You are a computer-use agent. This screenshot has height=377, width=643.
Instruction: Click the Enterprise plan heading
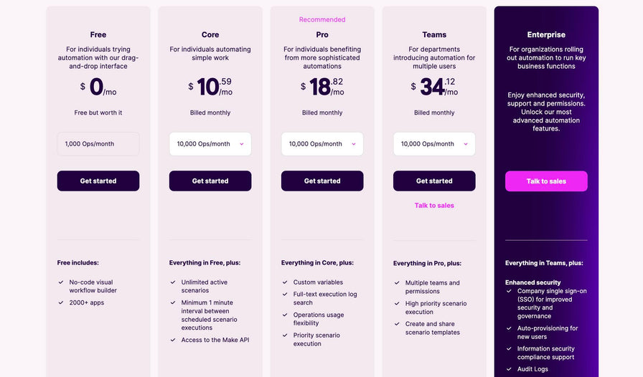546,35
